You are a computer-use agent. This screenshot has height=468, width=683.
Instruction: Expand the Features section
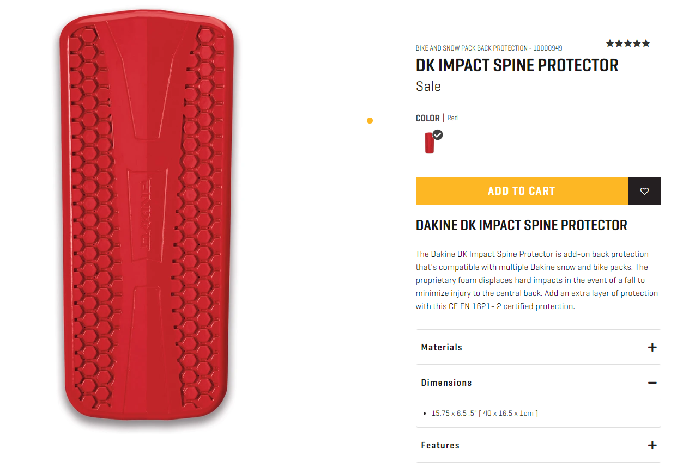coord(539,445)
